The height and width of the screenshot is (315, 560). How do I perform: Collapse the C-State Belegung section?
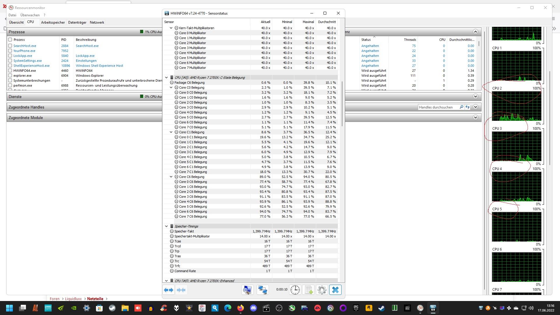[x=167, y=78]
